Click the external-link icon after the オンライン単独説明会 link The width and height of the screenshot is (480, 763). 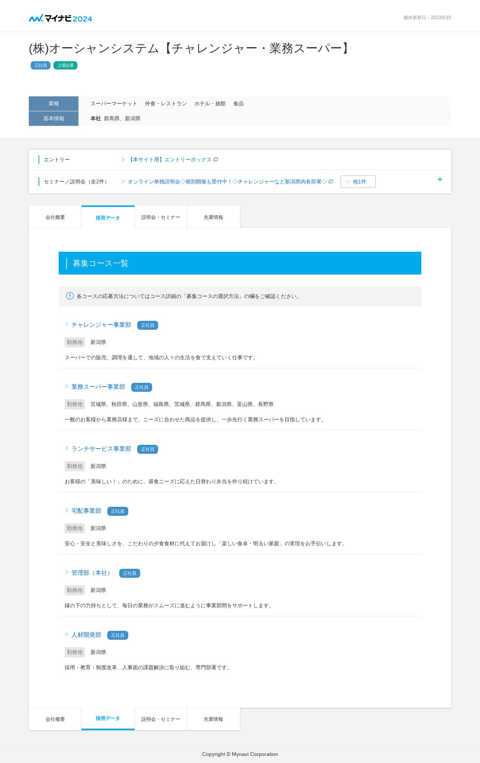pyautogui.click(x=331, y=182)
